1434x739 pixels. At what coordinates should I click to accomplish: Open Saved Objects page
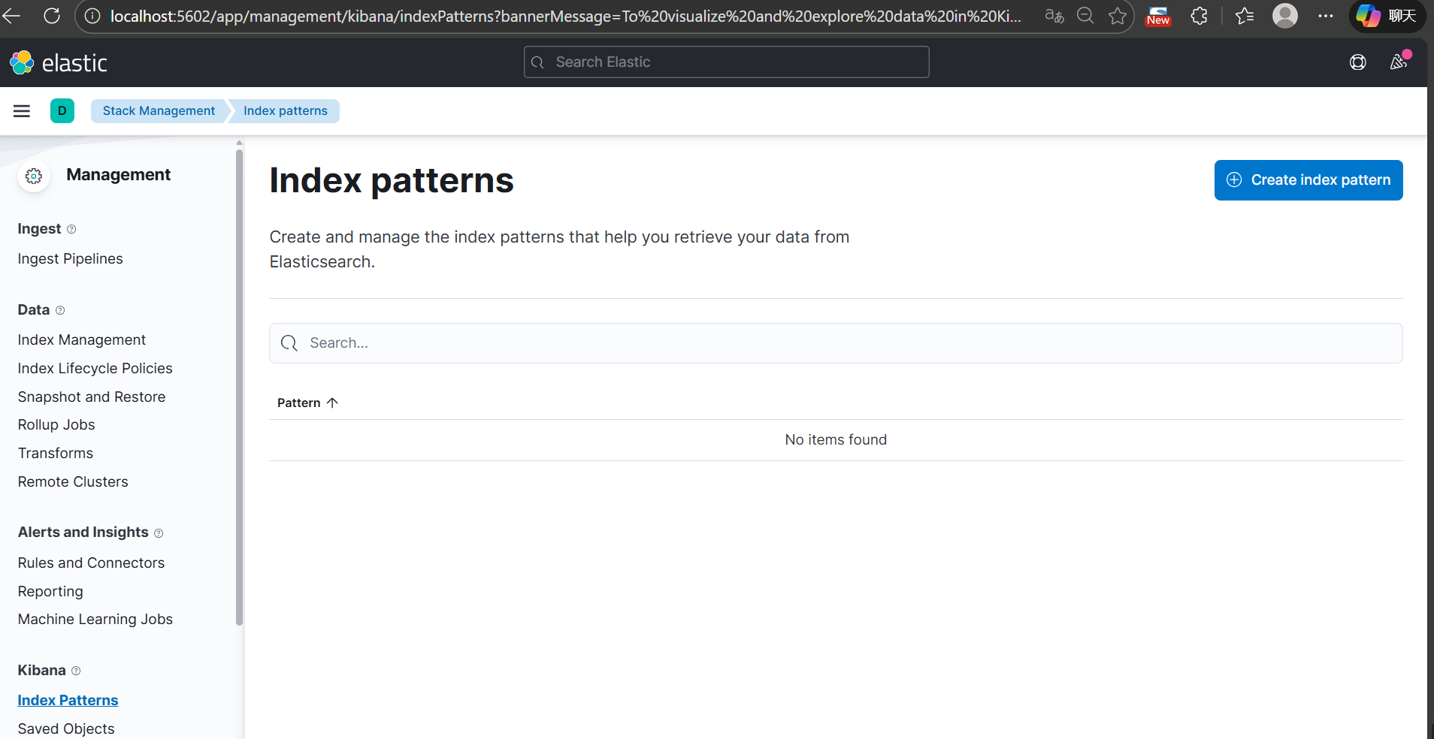[66, 729]
